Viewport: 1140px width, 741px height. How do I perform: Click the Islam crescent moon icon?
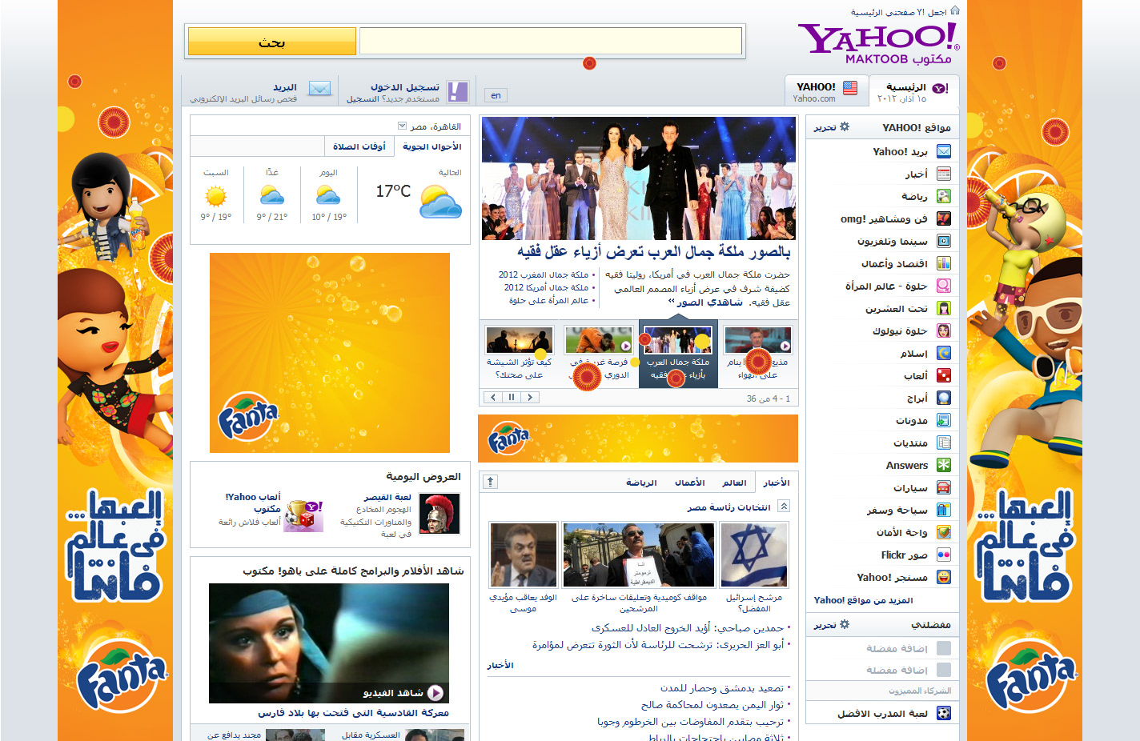(x=944, y=353)
